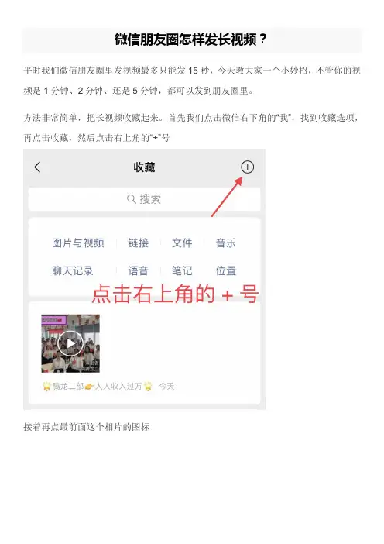Viewport: 384px width, 544px height.
Task: Click the article title 微信朋友圈怎样发长视频
Action: [x=191, y=40]
